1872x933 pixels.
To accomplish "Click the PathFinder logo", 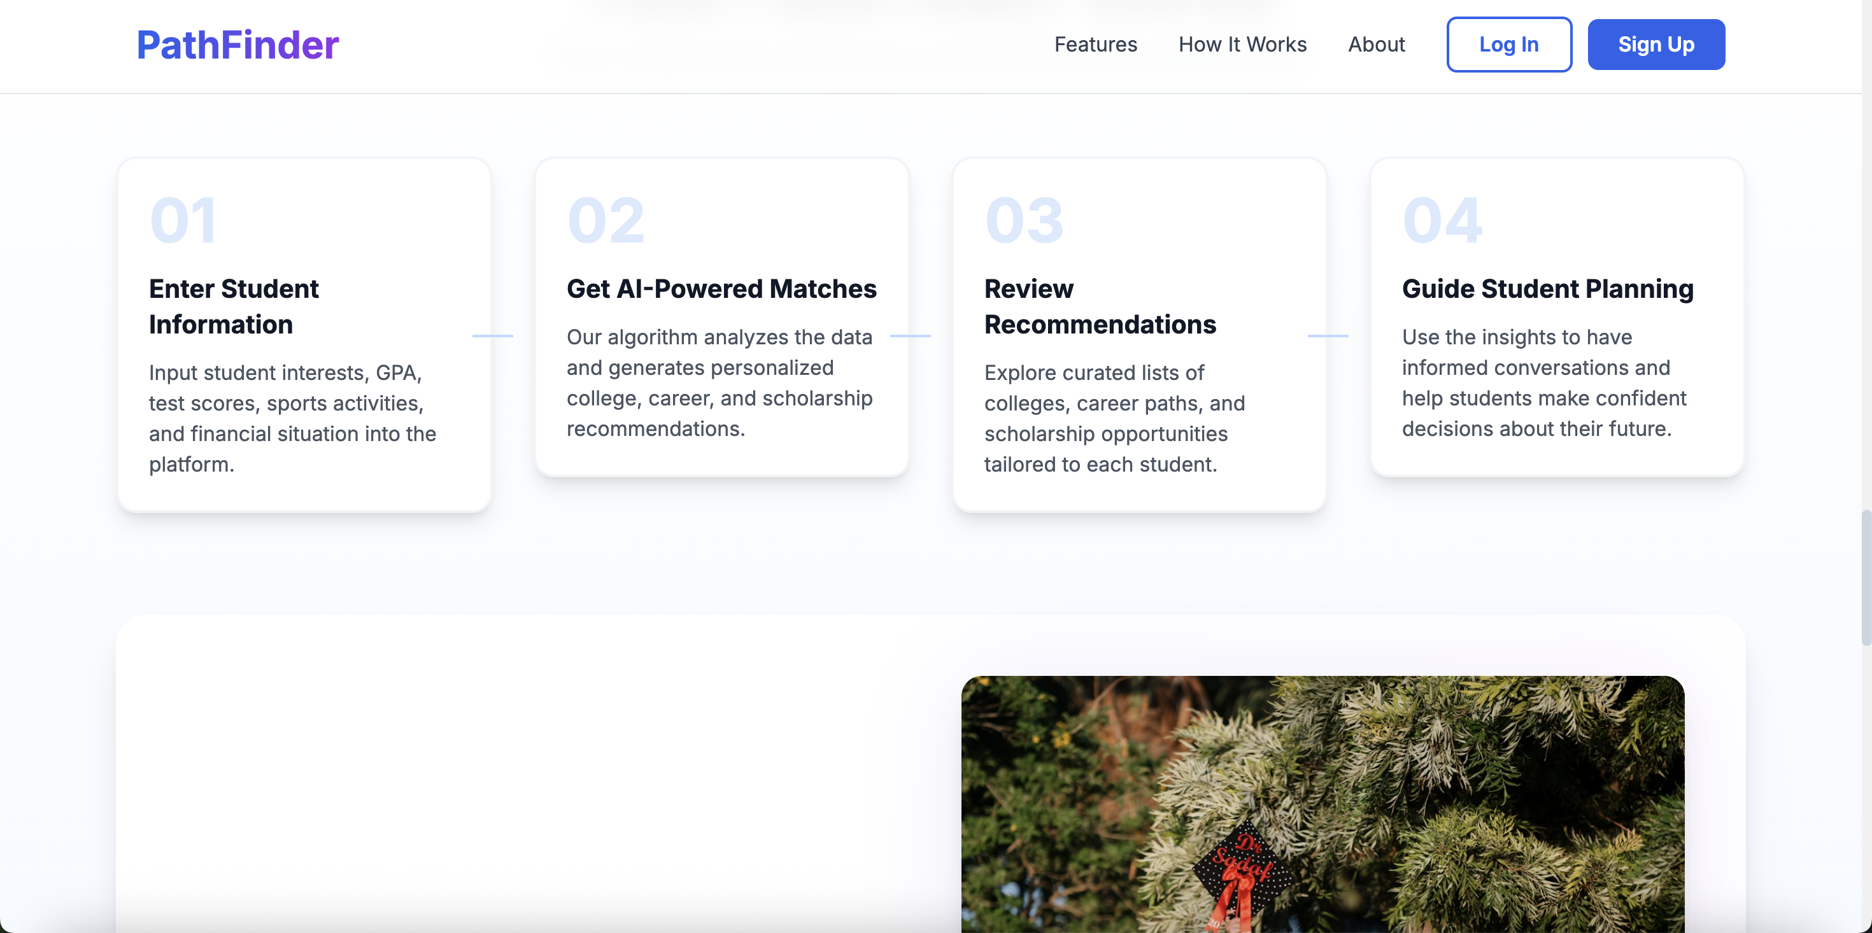I will 238,45.
